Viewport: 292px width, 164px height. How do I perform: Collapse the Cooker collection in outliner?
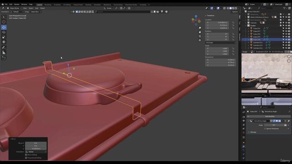(x=246, y=26)
